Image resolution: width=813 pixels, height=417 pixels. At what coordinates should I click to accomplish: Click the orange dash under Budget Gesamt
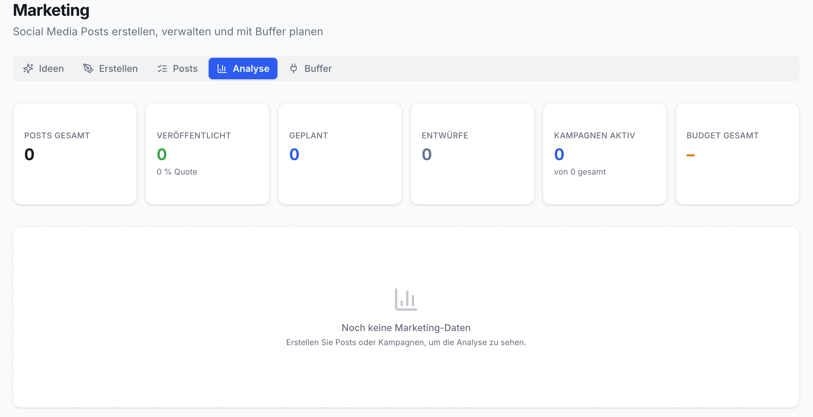pyautogui.click(x=691, y=155)
